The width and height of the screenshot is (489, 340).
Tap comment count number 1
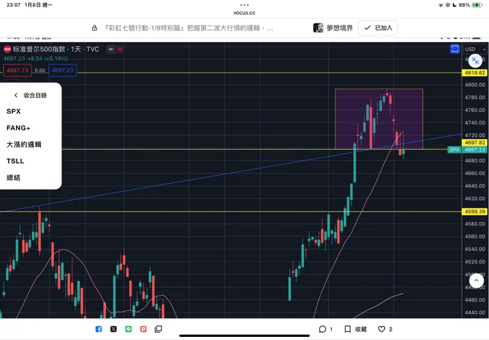[331, 329]
